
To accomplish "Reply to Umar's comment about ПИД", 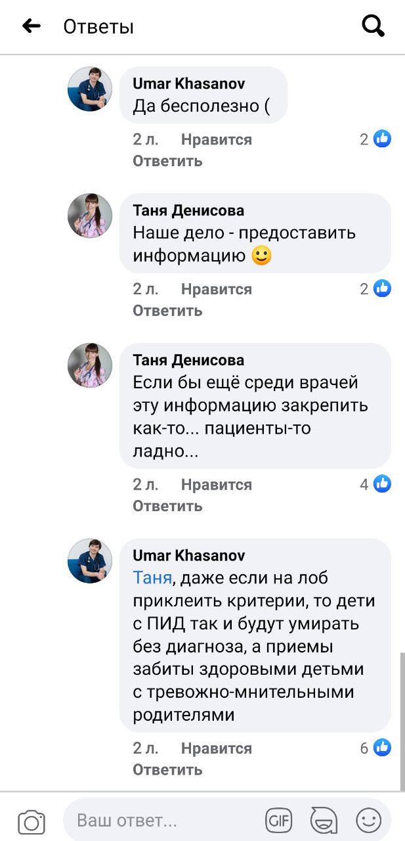I will point(167,769).
